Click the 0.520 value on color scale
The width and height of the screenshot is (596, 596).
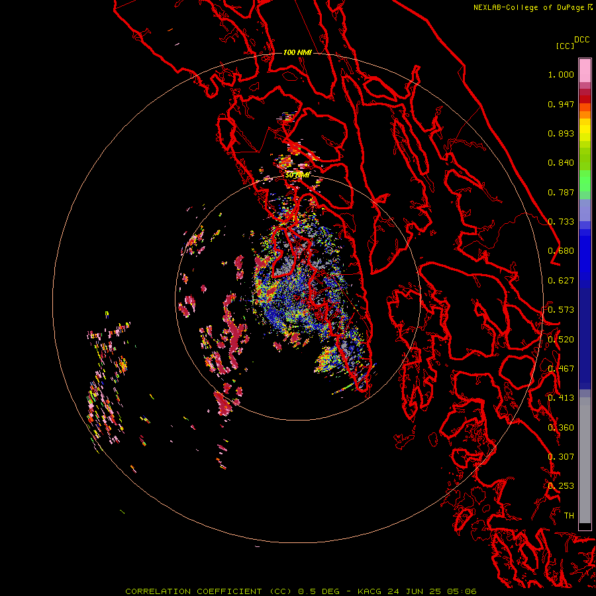click(561, 340)
